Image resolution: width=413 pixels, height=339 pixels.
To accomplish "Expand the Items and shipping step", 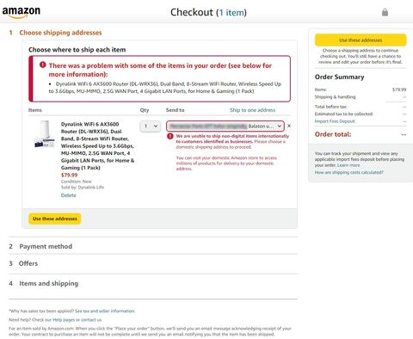I will point(48,283).
